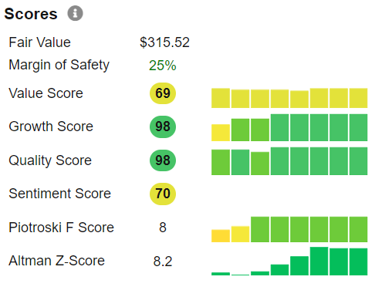Click the Scores section heading

click(x=31, y=14)
